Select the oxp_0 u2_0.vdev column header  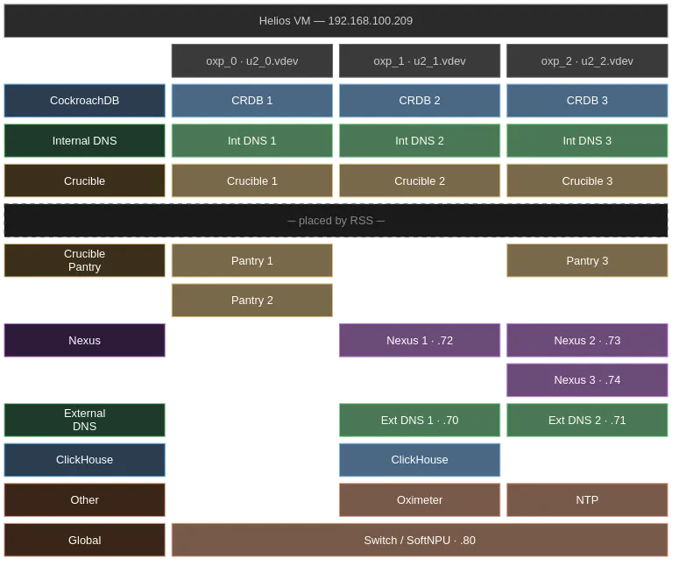pyautogui.click(x=251, y=61)
